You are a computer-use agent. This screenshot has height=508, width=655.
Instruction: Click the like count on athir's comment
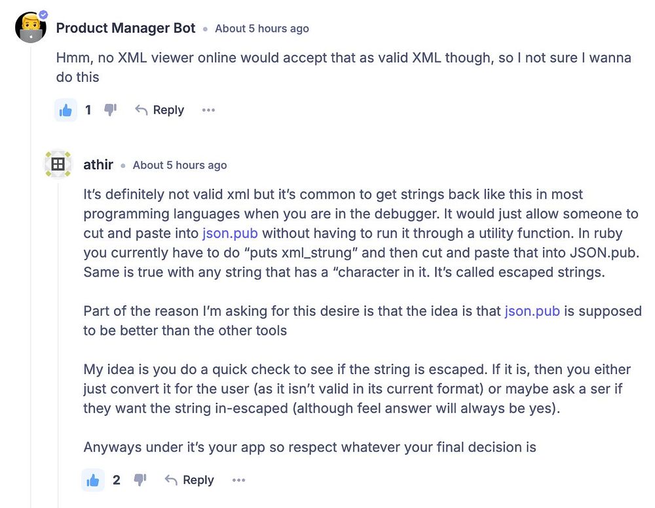point(117,481)
